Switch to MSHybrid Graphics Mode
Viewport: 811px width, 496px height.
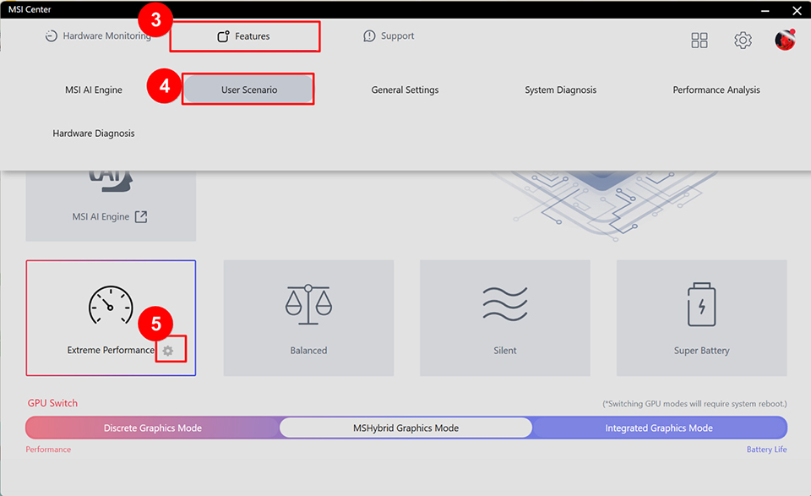coord(406,428)
